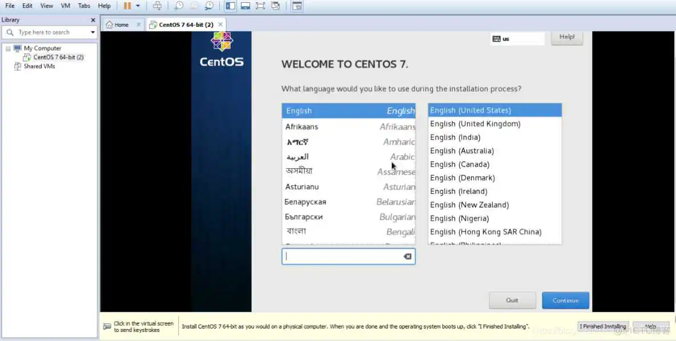The height and width of the screenshot is (341, 676).
Task: Switch to Unity mode icon
Action: [276, 6]
